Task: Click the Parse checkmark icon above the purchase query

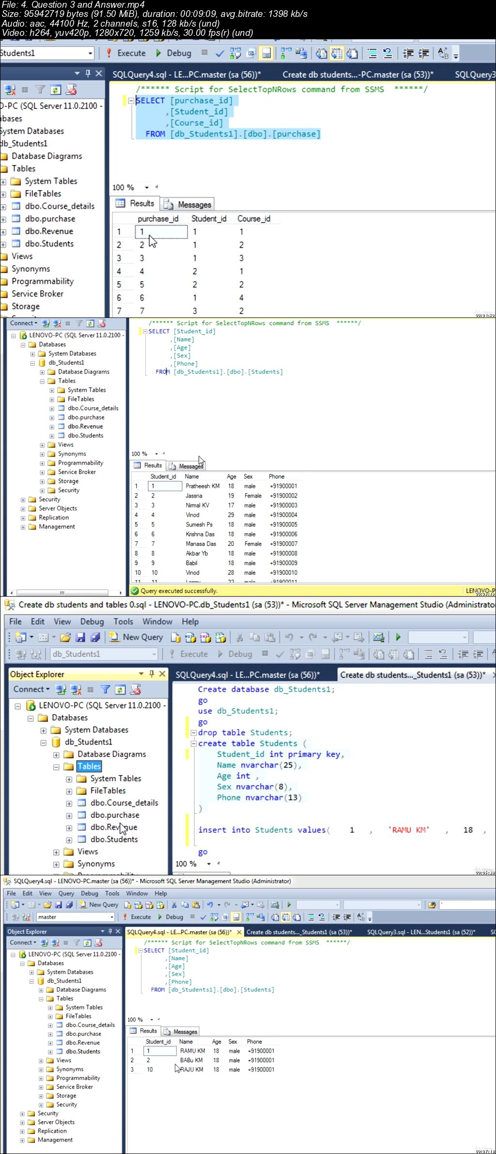Action: click(219, 53)
